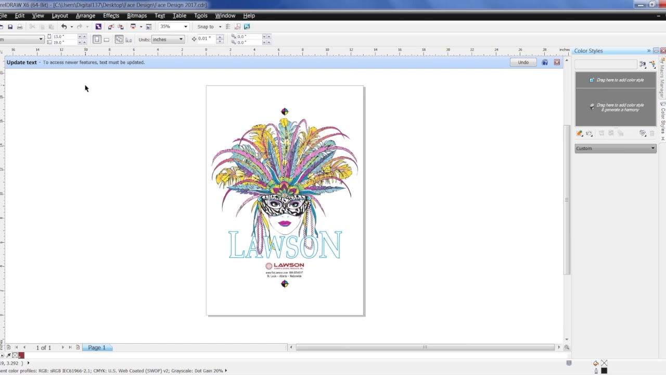This screenshot has height=375, width=666.
Task: Click the Import icon
Action: [x=111, y=27]
